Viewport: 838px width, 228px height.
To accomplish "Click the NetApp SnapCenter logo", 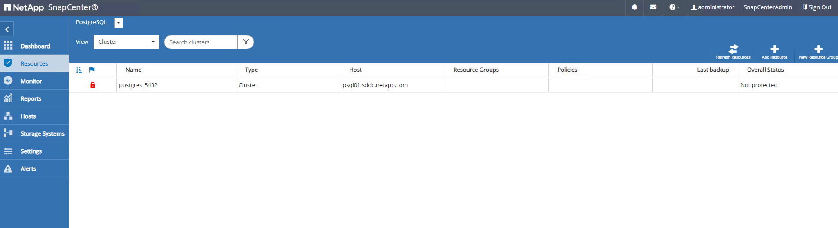I will coord(51,7).
